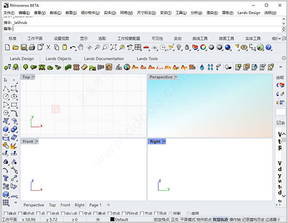
Task: Enable the 最近点 osnap checkbox
Action: [x=20, y=213]
